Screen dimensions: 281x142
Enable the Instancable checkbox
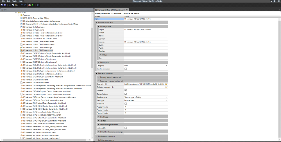(x=126, y=128)
